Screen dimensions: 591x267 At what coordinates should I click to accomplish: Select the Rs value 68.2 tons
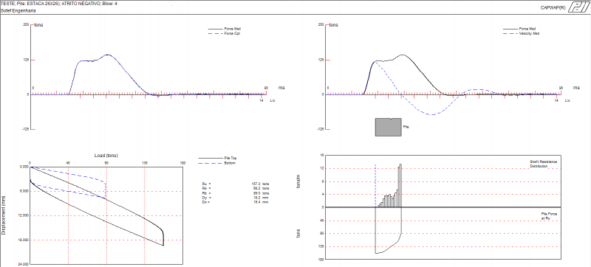[x=261, y=188]
